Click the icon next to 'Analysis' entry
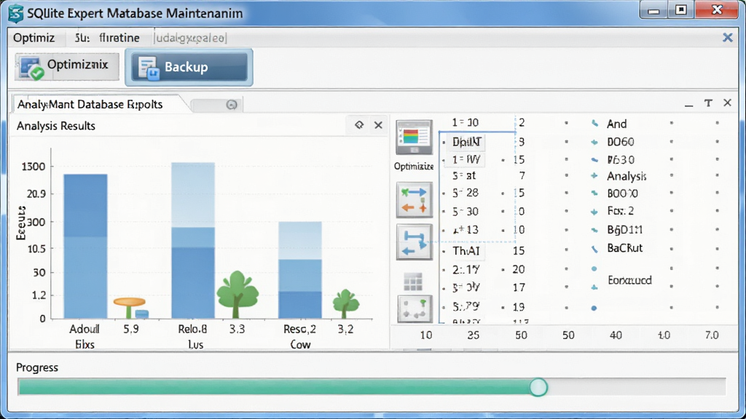 (x=594, y=176)
